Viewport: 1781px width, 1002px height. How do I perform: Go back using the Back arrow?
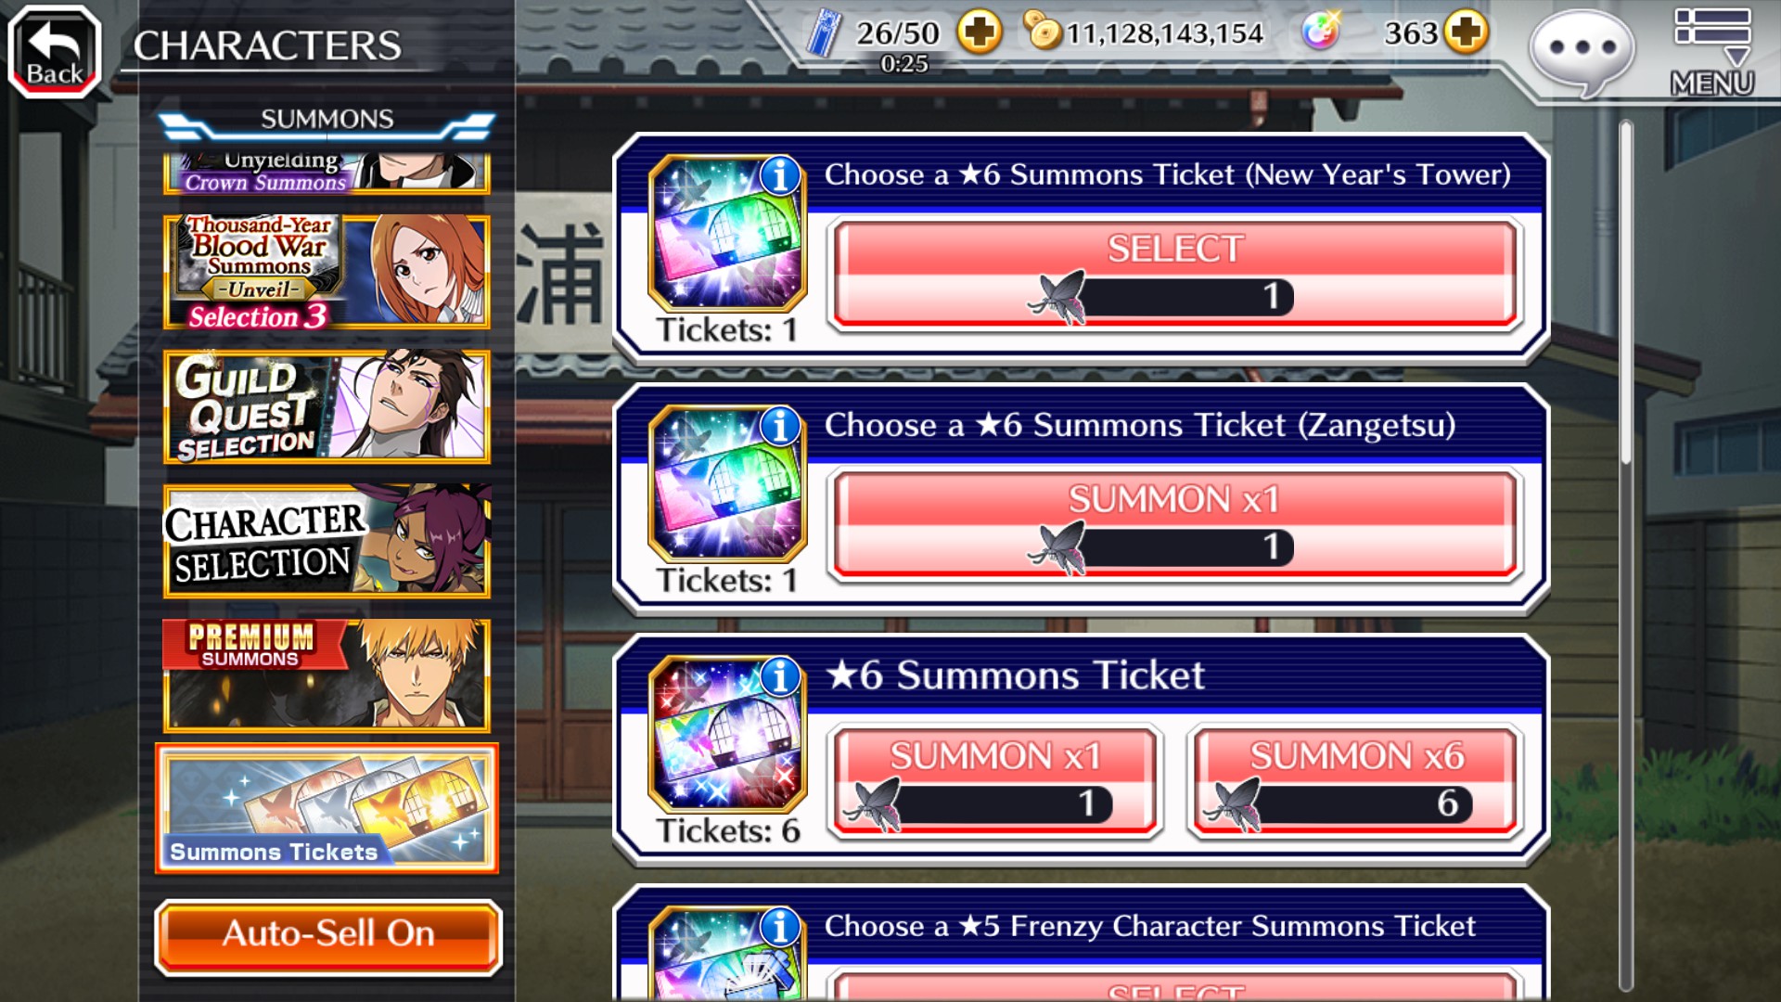coord(55,51)
